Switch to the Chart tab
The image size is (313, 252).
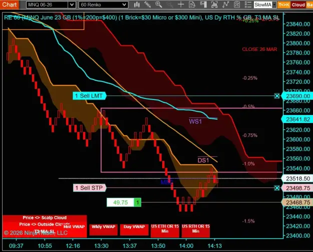click(9, 4)
